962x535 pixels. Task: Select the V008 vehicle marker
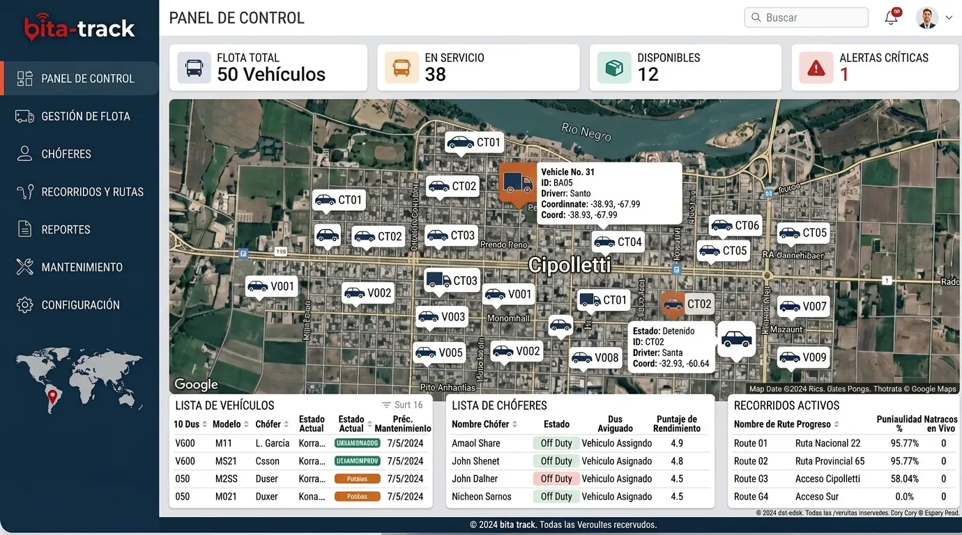[x=595, y=358]
